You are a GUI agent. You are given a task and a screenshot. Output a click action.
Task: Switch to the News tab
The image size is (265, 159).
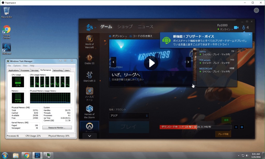click(146, 27)
